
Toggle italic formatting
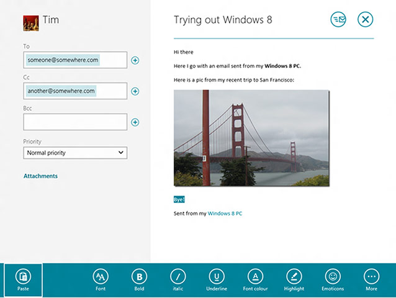178,277
